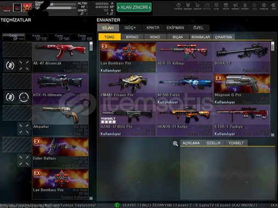Click the magnifier zoom icon beside Açıklama
Screen dimensions: 278x208
[175, 143]
